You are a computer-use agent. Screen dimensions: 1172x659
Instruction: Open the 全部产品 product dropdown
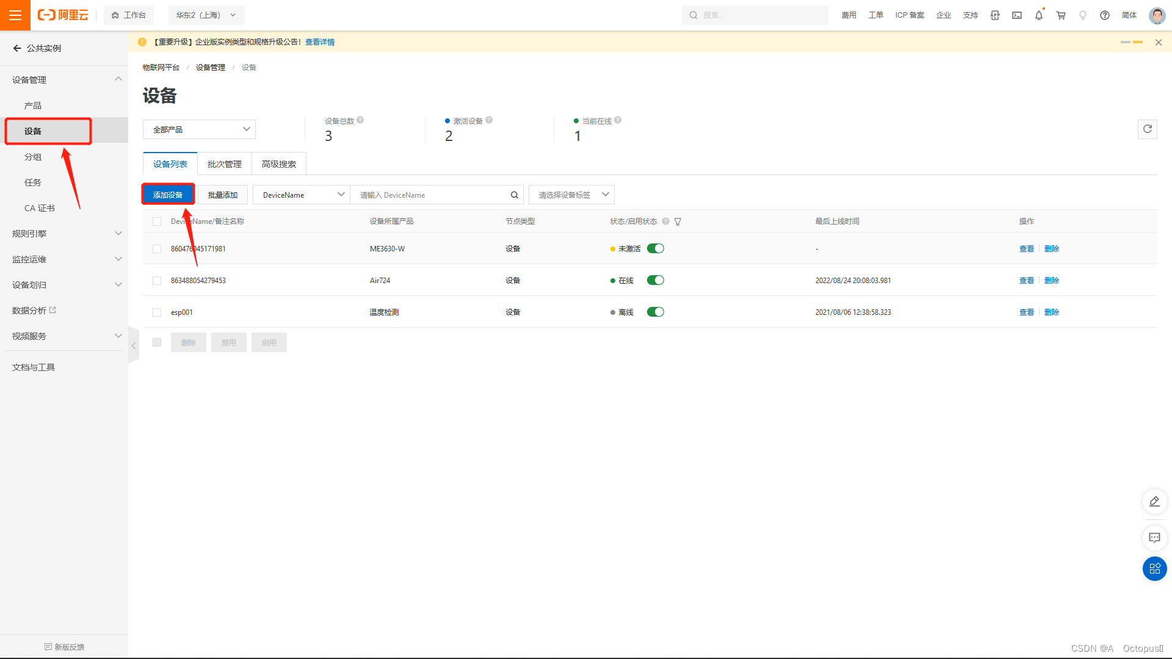(199, 129)
